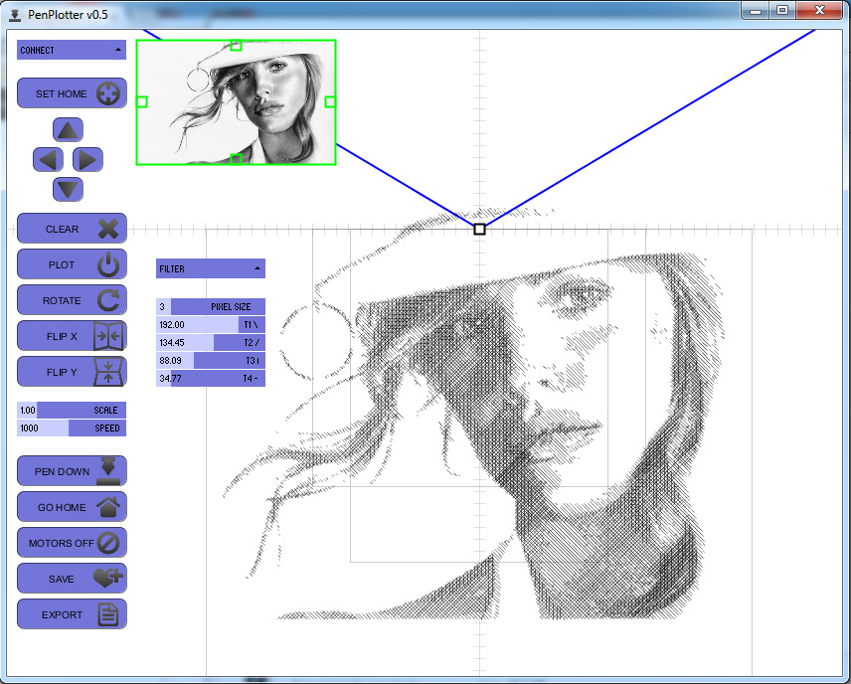Clear the drawing with the Clear button
This screenshot has height=684, width=851.
point(72,229)
